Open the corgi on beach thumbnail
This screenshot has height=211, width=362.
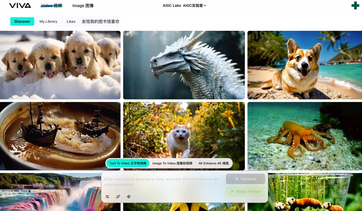(304, 65)
